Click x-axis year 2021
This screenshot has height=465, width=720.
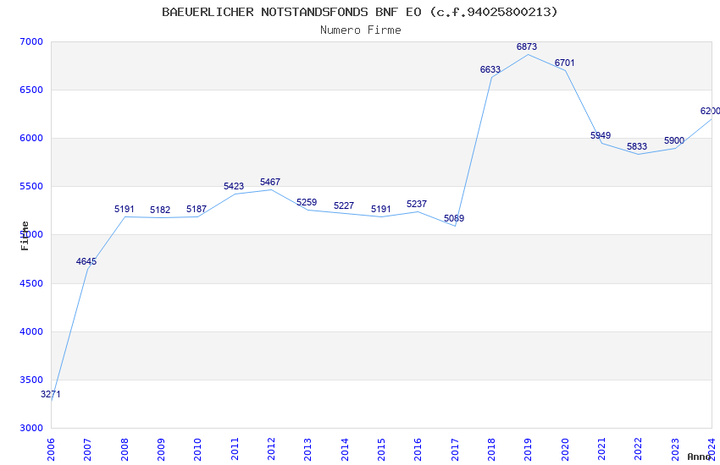tap(602, 450)
